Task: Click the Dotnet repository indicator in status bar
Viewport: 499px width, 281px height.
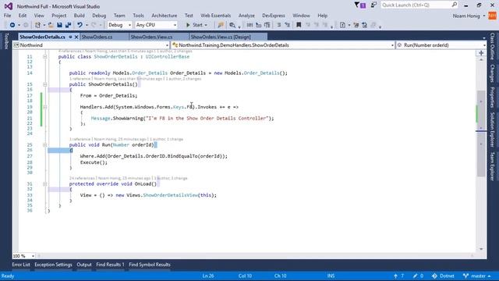Action: [x=443, y=276]
